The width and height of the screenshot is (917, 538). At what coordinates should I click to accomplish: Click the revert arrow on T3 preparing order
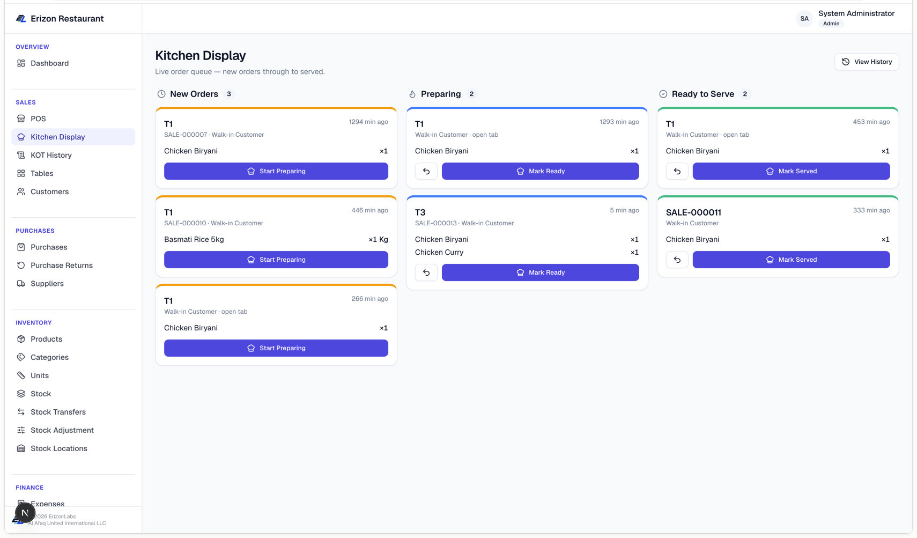[426, 272]
